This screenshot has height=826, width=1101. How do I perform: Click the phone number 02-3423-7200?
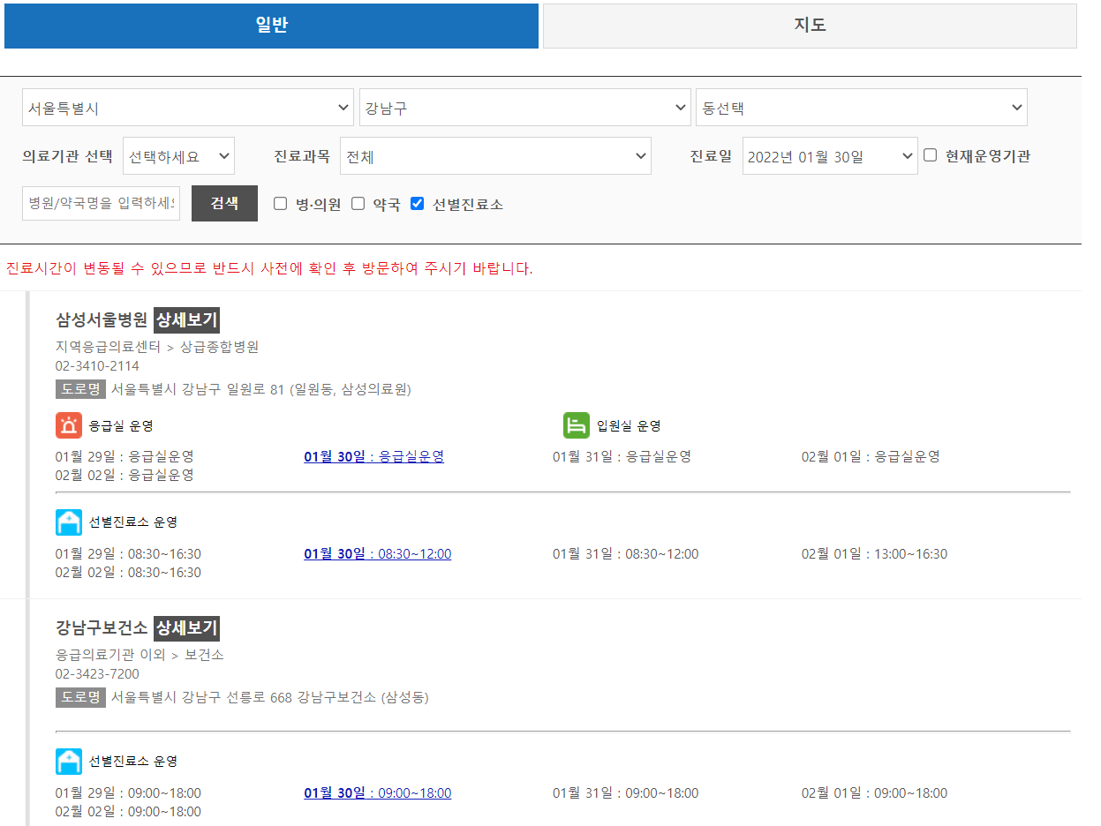pos(97,674)
